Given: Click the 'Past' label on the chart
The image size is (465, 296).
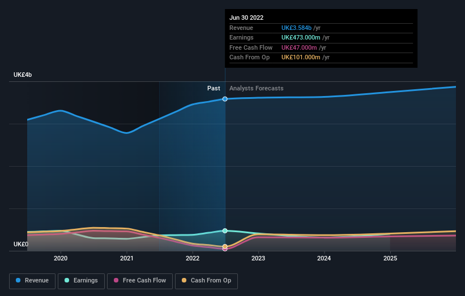Looking at the screenshot, I should pos(214,89).
